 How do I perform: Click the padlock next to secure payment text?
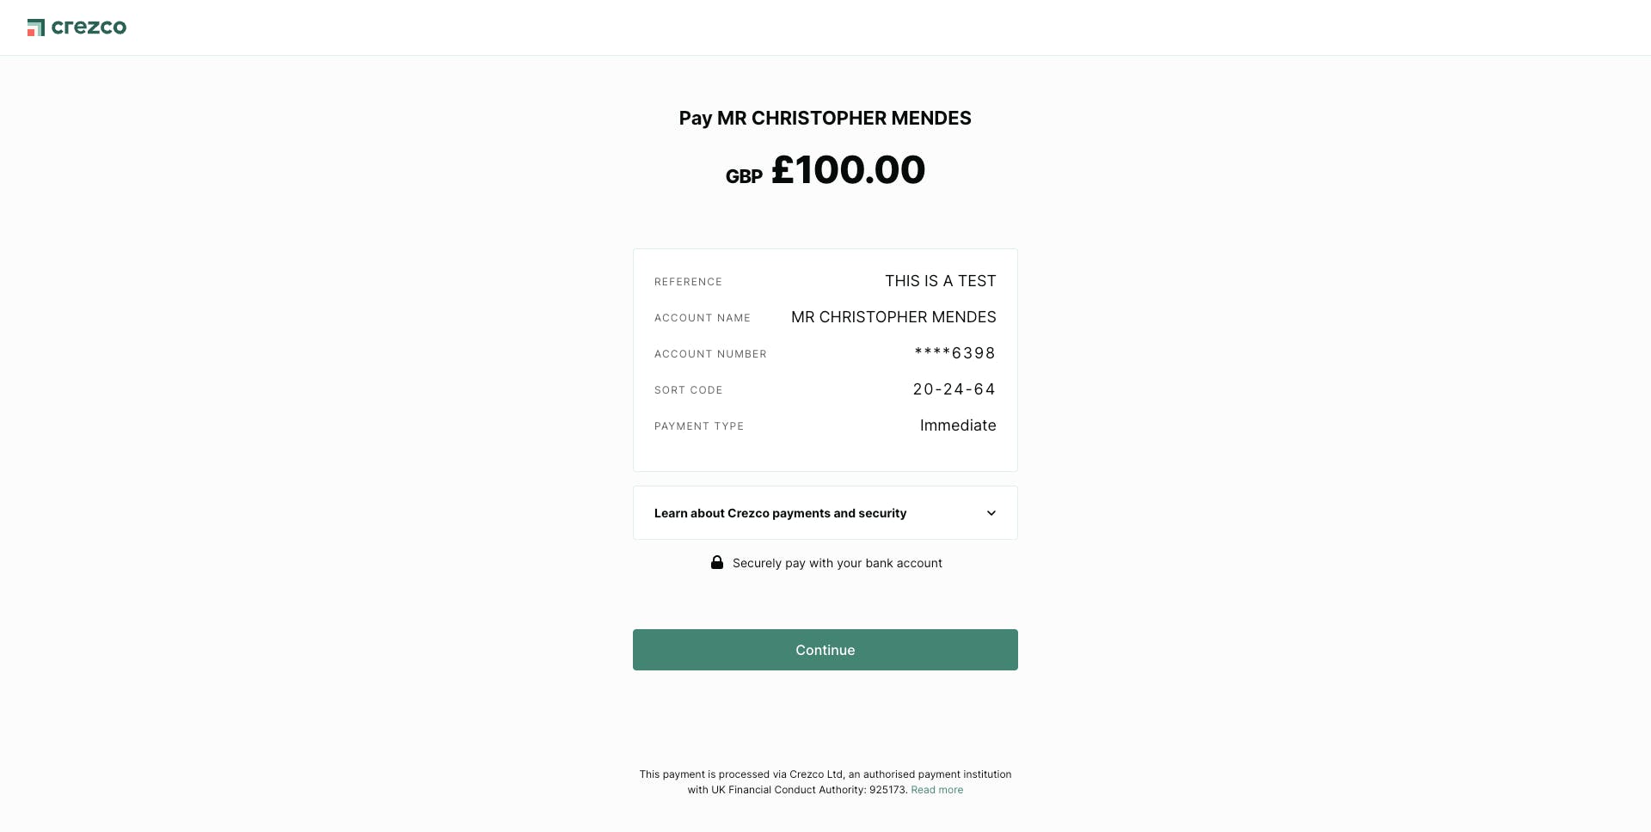tap(717, 563)
